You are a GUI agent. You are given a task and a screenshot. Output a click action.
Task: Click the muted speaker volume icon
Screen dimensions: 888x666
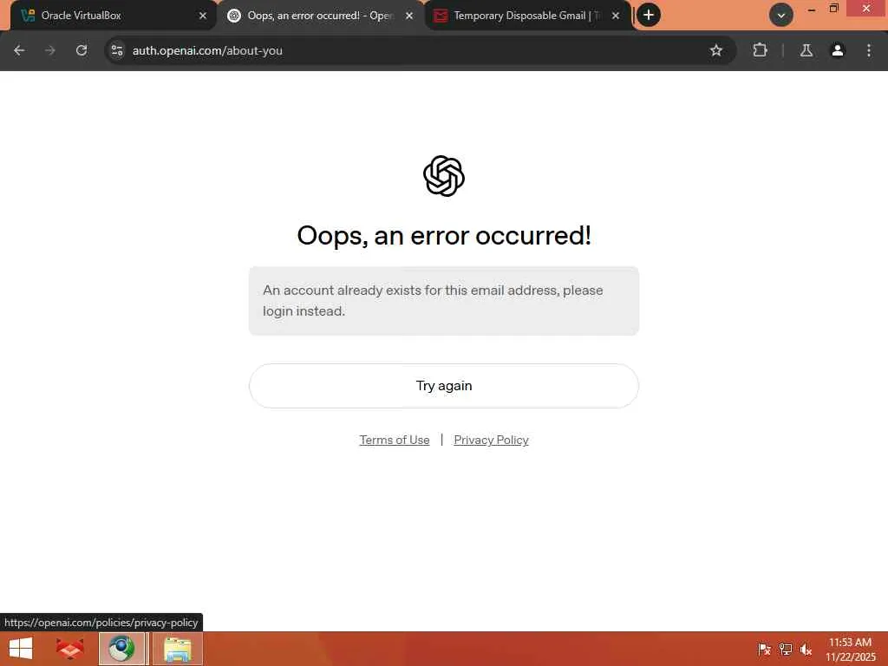click(x=806, y=650)
